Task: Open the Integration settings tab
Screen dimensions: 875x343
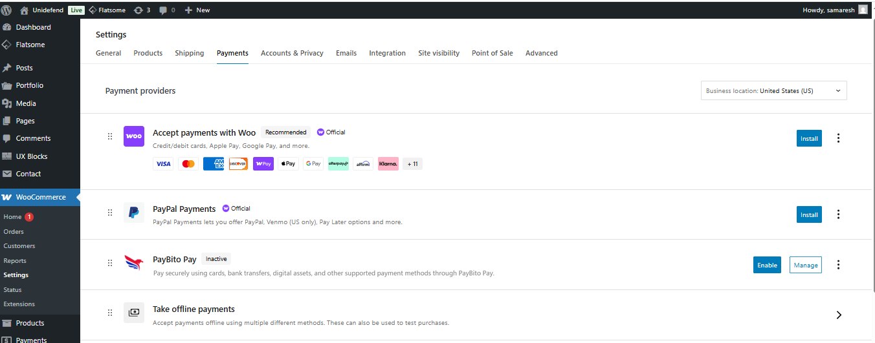Action: [388, 53]
